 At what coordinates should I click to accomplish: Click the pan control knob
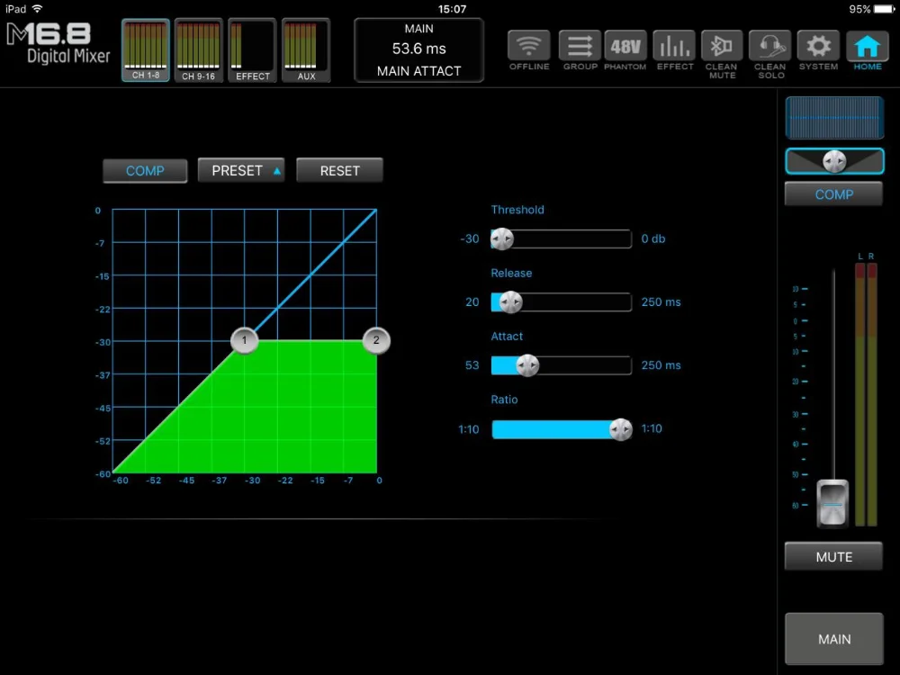pos(834,161)
